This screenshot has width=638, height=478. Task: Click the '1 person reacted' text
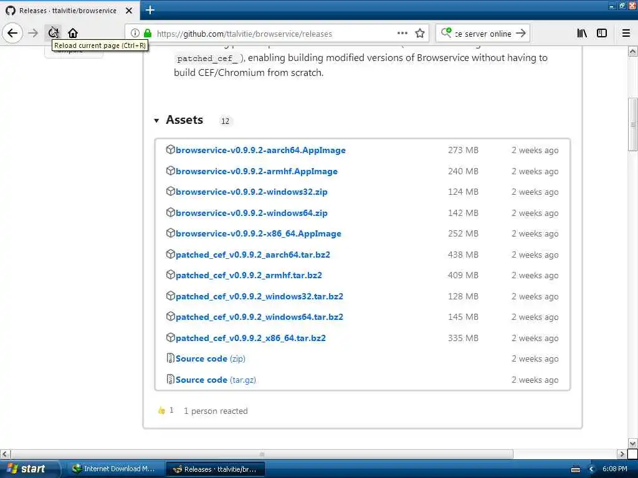click(x=215, y=411)
